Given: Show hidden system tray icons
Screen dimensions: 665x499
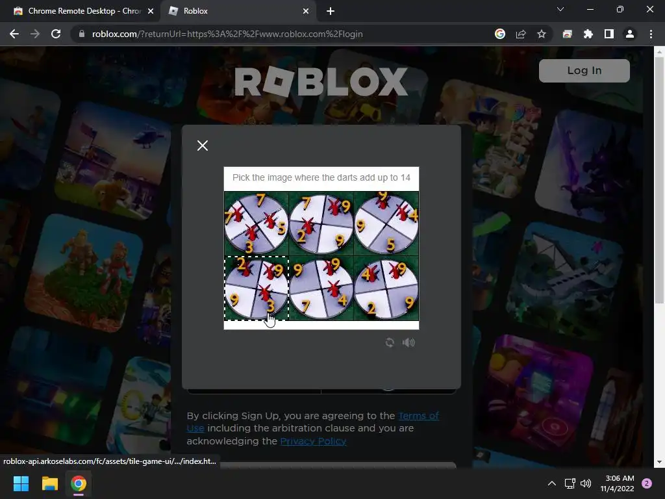Looking at the screenshot, I should click(552, 483).
